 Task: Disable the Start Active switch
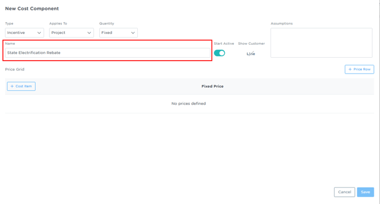(x=219, y=53)
